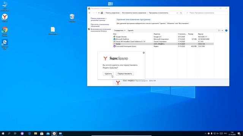Select the Microsoft OneDrive program row
This screenshot has width=243, height=136.
(x=163, y=39)
